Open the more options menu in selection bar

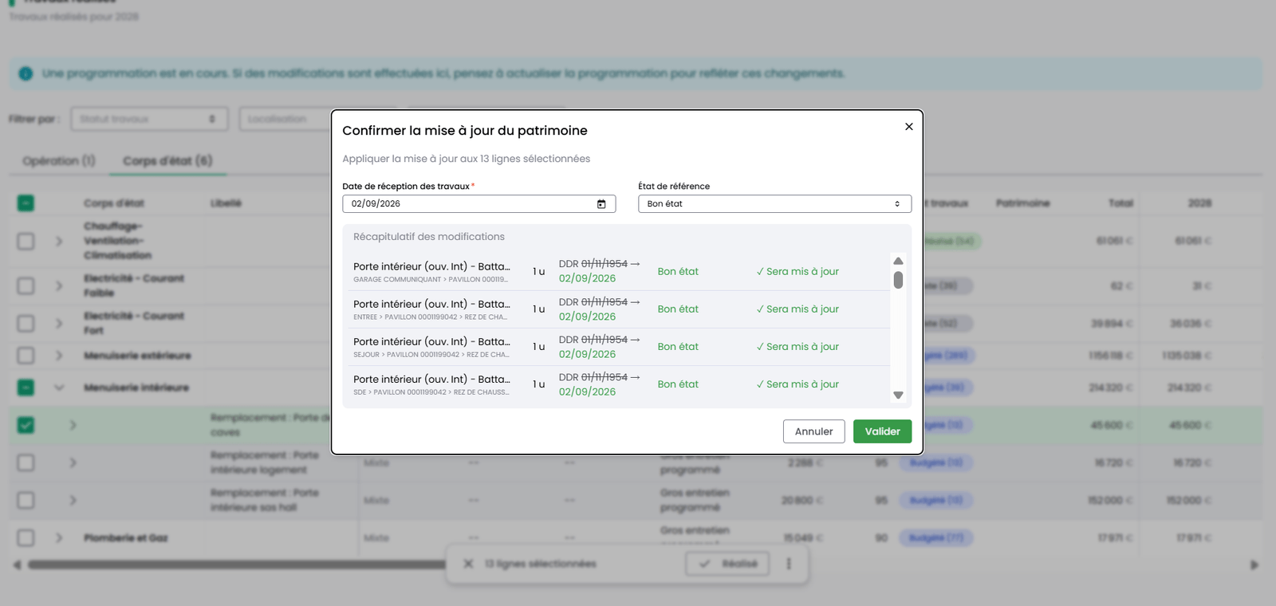789,564
